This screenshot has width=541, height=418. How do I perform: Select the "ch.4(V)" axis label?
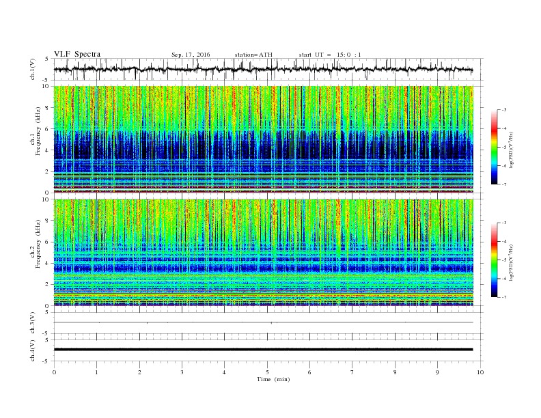[x=32, y=350]
